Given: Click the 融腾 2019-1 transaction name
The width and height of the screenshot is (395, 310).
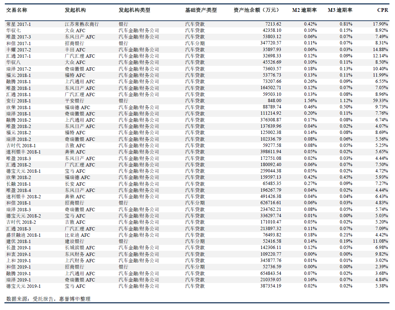Looking at the screenshot, I should 18,273.
